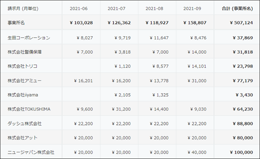The width and height of the screenshot is (260, 159).
Task: Select the 2021-07 column header
Action: click(119, 9)
